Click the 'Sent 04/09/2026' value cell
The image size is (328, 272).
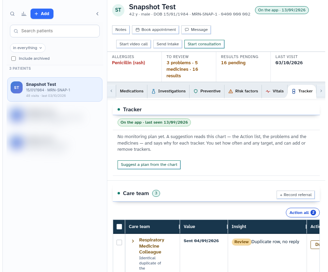(201, 241)
